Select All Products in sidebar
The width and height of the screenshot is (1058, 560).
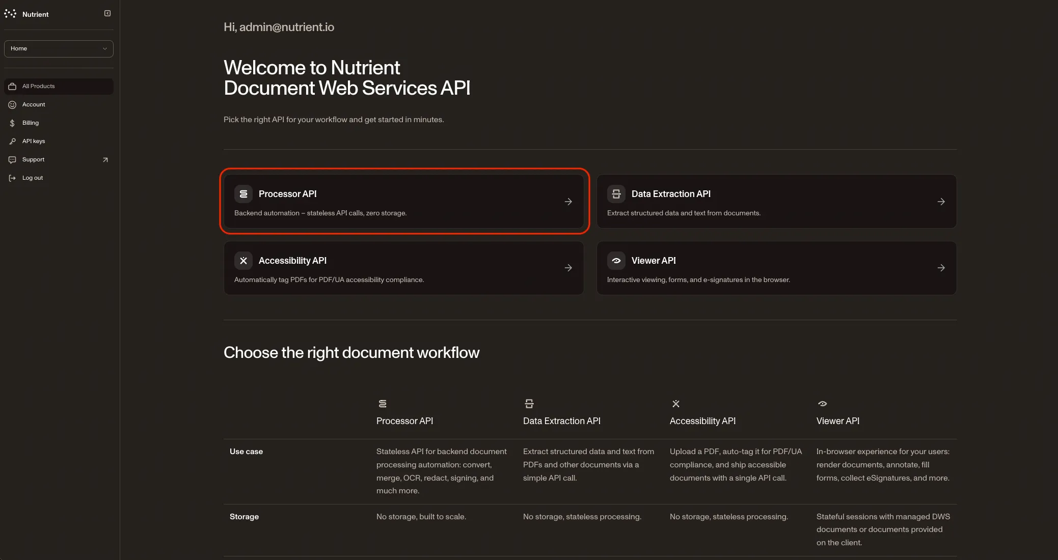[x=59, y=87]
